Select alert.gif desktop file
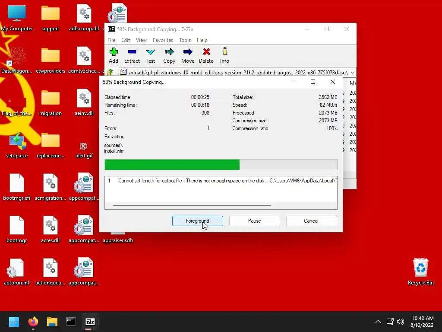442x332 pixels. click(x=84, y=150)
